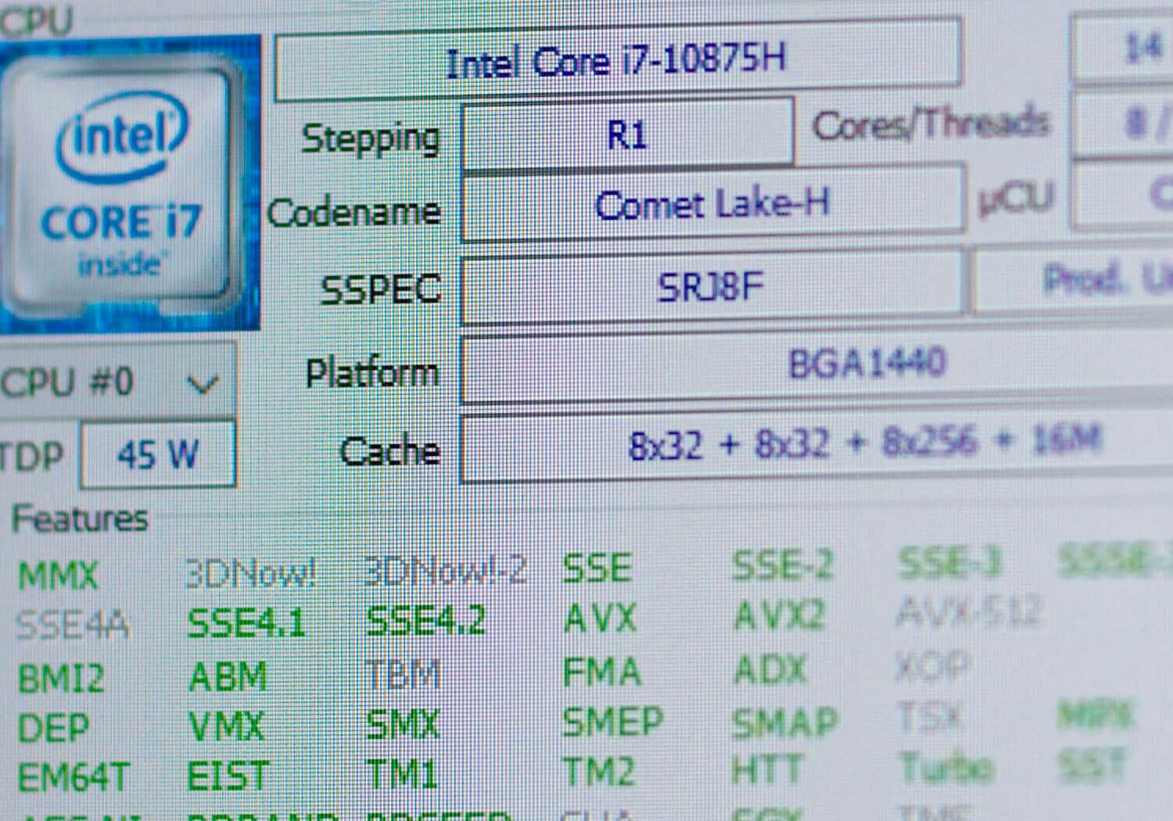Click the DEP feature flag

tap(52, 729)
